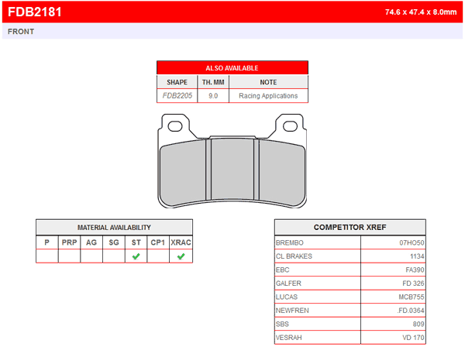The image size is (465, 347).
Task: Click the FRONT position label
Action: pyautogui.click(x=21, y=32)
